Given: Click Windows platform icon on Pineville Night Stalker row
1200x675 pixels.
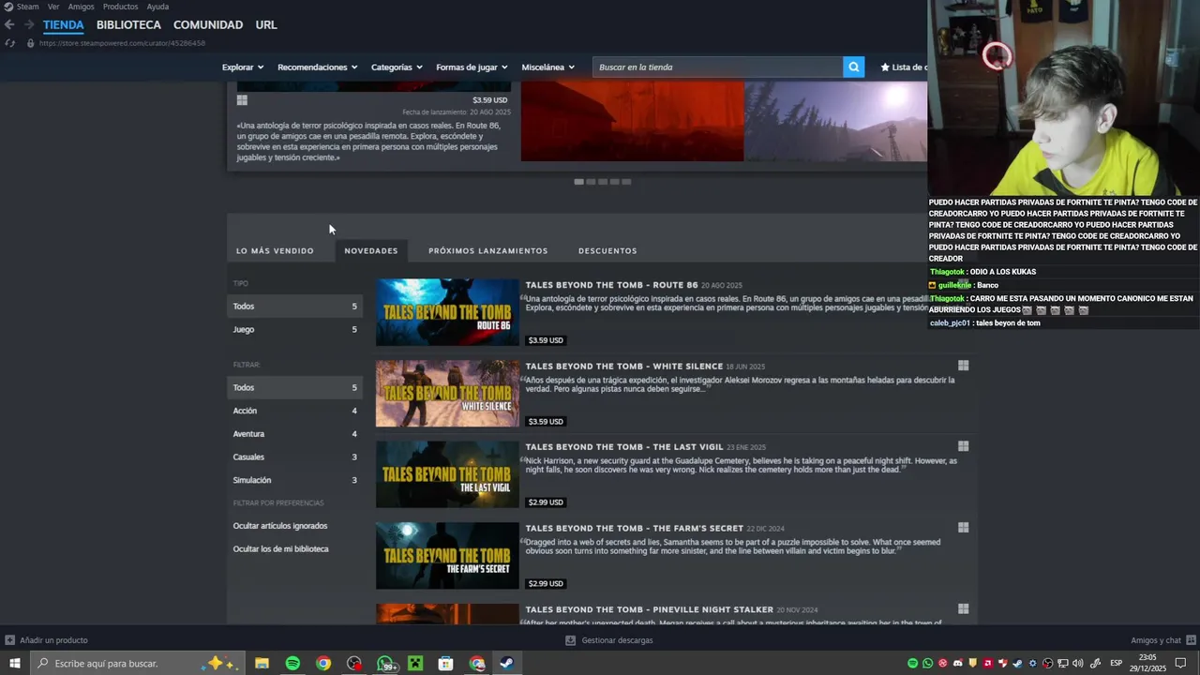Looking at the screenshot, I should [x=963, y=609].
